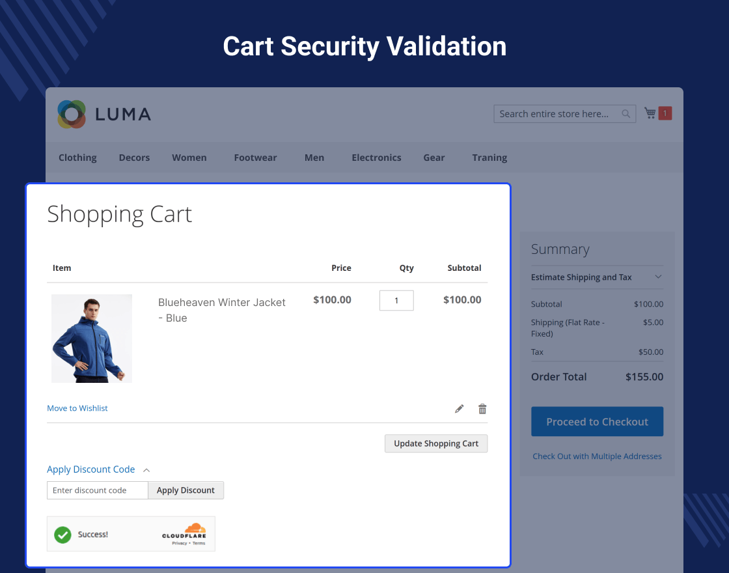Screen dimensions: 729x573
Task: Open the Decors menu
Action: [134, 158]
